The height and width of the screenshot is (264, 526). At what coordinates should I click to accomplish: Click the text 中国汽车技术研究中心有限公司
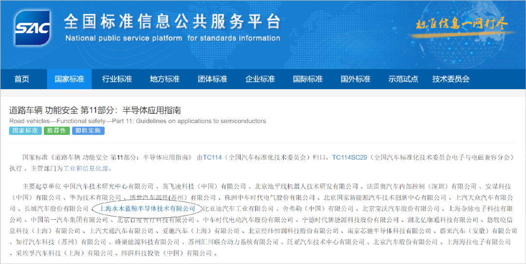108,186
